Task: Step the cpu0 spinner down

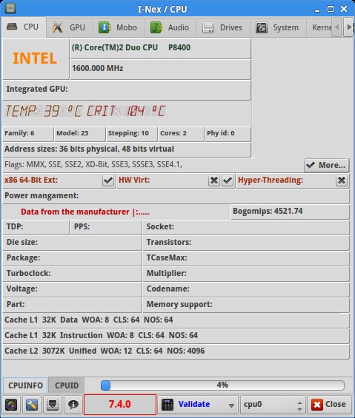Action: point(299,408)
